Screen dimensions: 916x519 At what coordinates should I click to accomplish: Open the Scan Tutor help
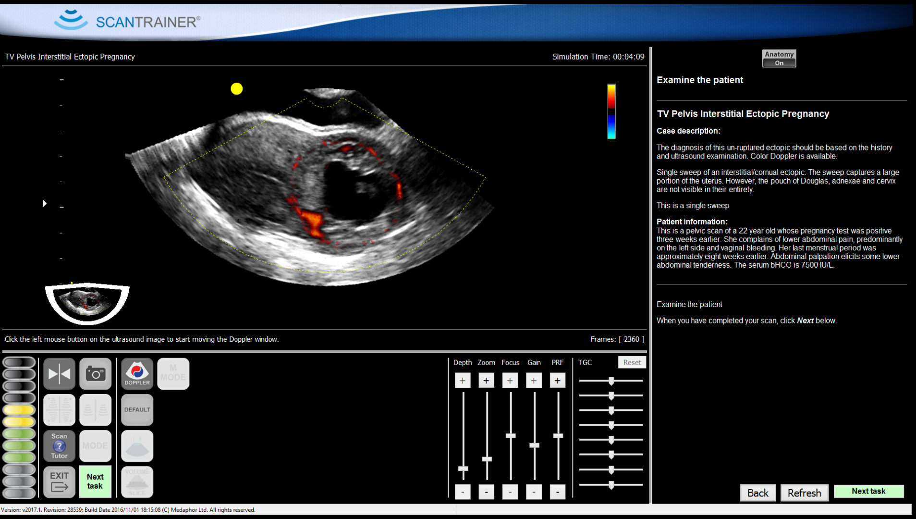pos(59,446)
